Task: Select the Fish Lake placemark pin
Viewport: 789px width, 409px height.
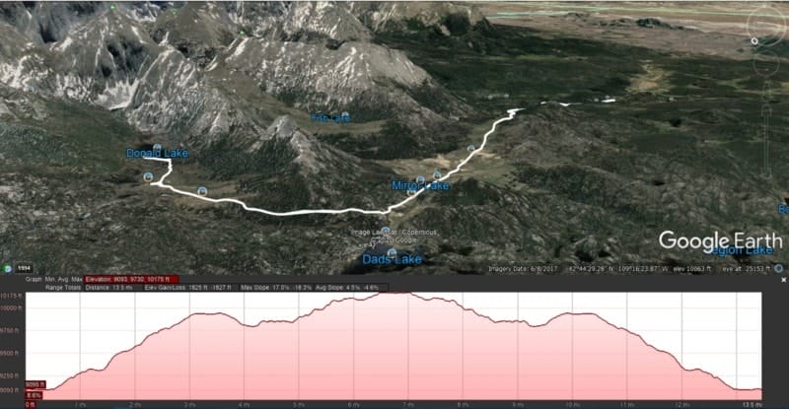Action: pos(344,115)
